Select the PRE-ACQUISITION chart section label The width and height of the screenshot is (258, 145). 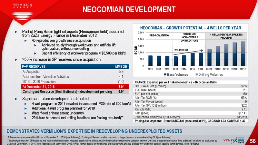(159, 35)
